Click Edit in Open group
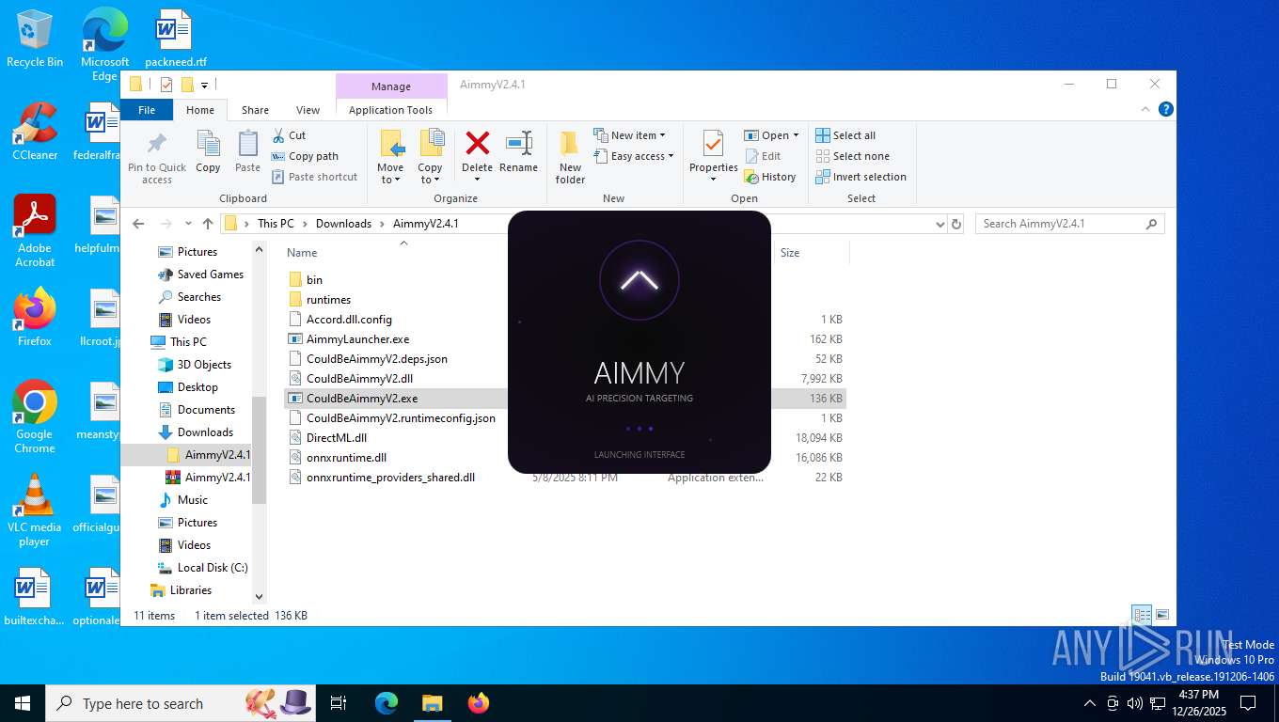 click(x=763, y=156)
